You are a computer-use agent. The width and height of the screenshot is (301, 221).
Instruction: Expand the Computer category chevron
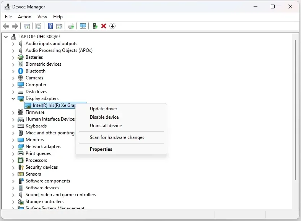(x=13, y=85)
